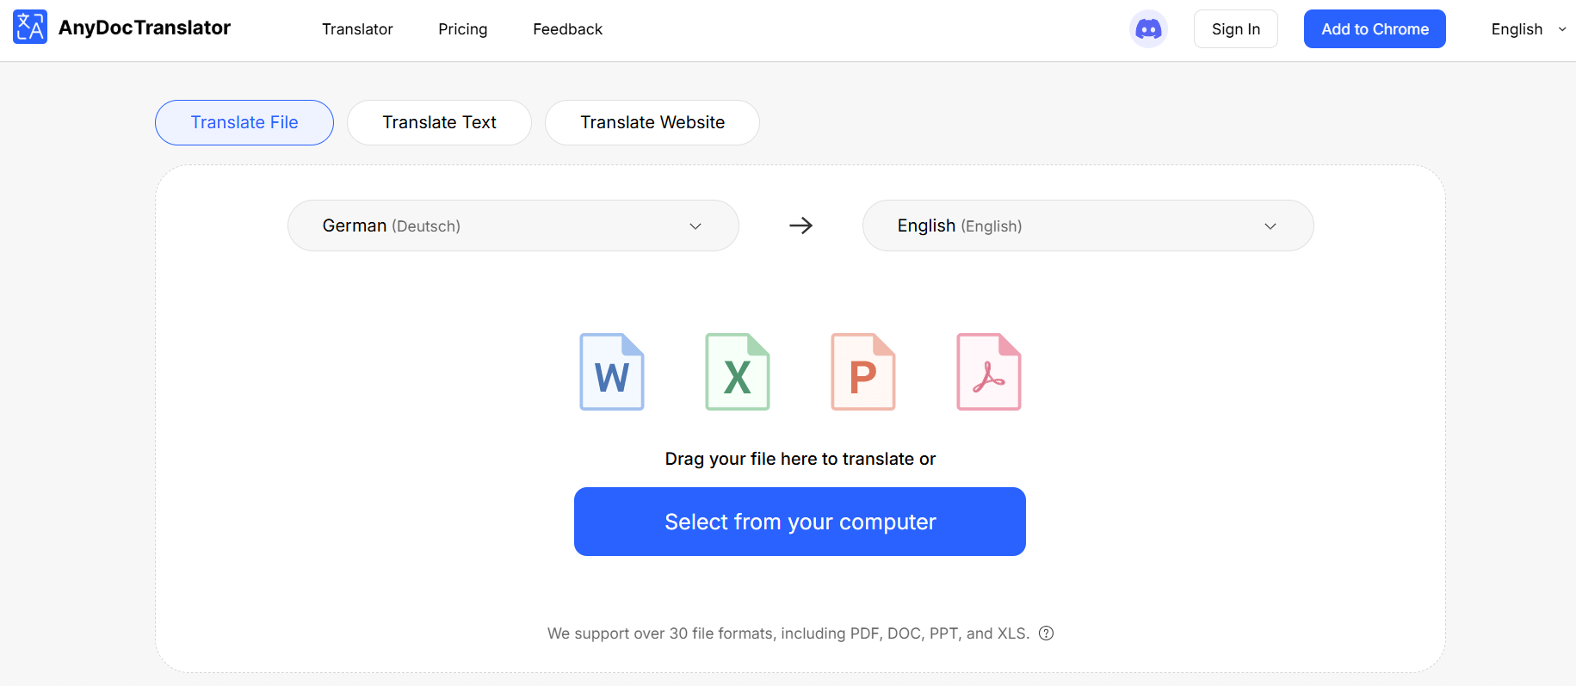This screenshot has width=1576, height=686.
Task: Expand the site language English selector
Action: click(x=1529, y=29)
